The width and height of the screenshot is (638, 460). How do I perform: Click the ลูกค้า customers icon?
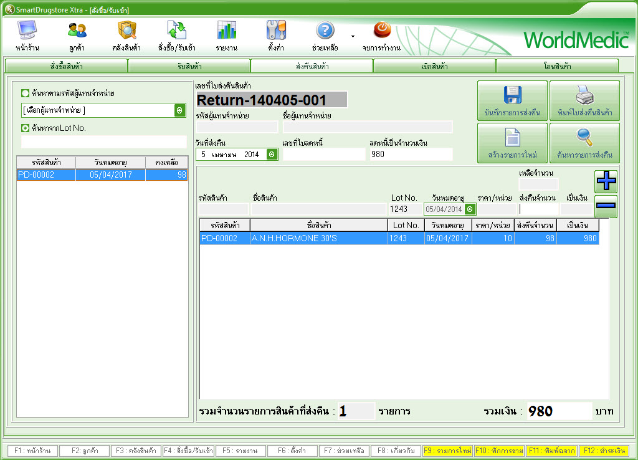[x=77, y=31]
